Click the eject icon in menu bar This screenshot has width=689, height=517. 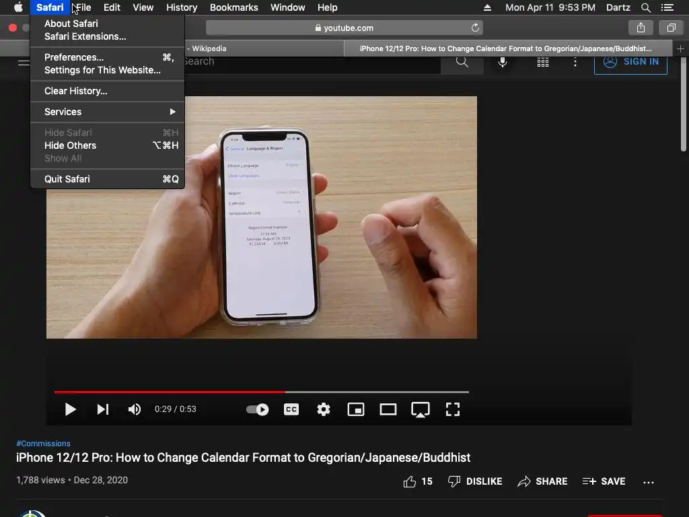(x=487, y=7)
